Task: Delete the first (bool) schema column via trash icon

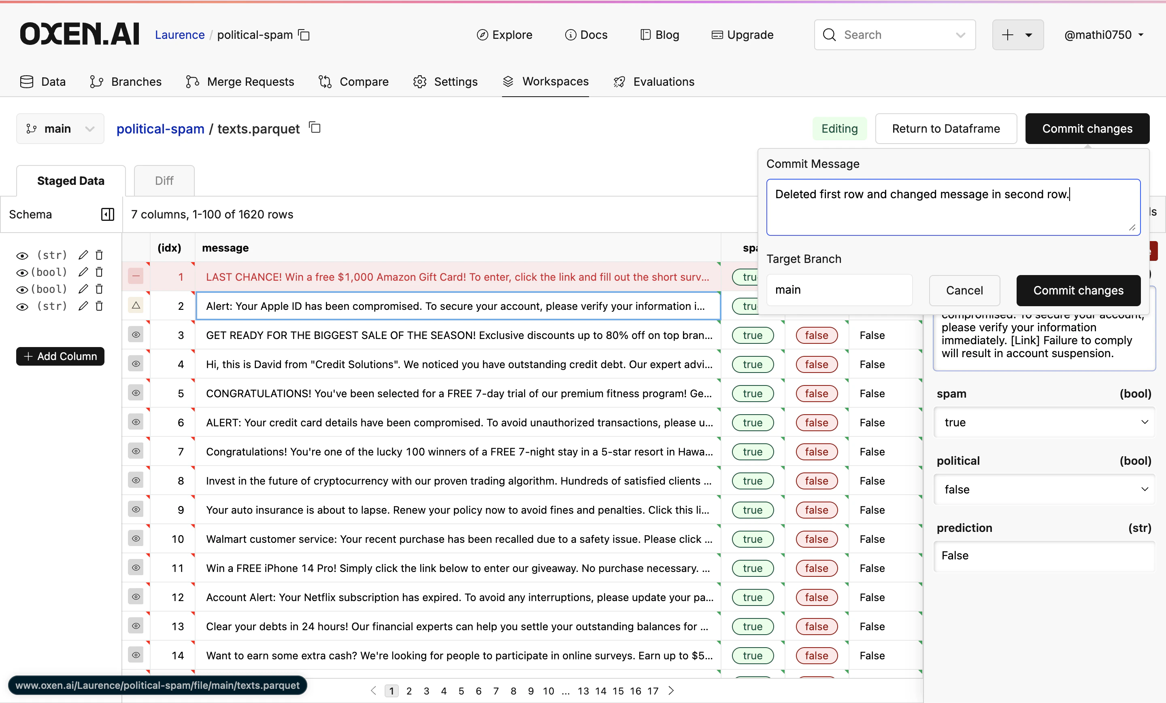Action: click(99, 272)
